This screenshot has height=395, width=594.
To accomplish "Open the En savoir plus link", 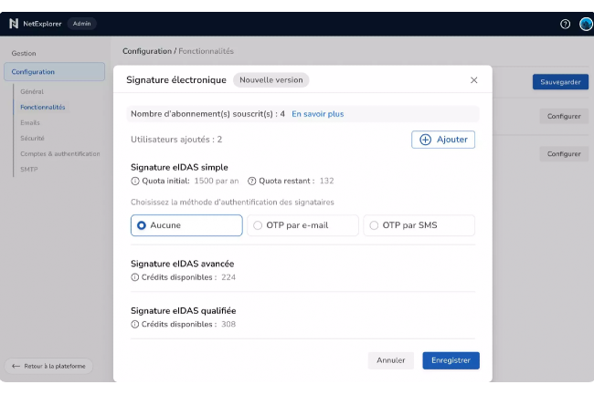I will point(317,114).
